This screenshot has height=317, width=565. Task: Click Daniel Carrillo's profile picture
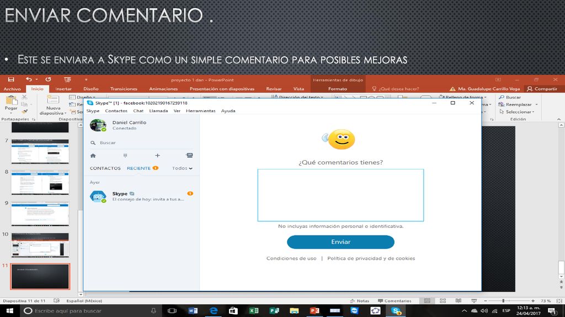98,125
